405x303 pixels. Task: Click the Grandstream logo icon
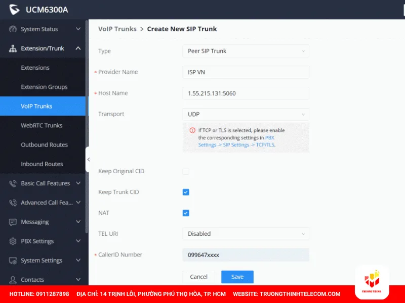(14, 10)
